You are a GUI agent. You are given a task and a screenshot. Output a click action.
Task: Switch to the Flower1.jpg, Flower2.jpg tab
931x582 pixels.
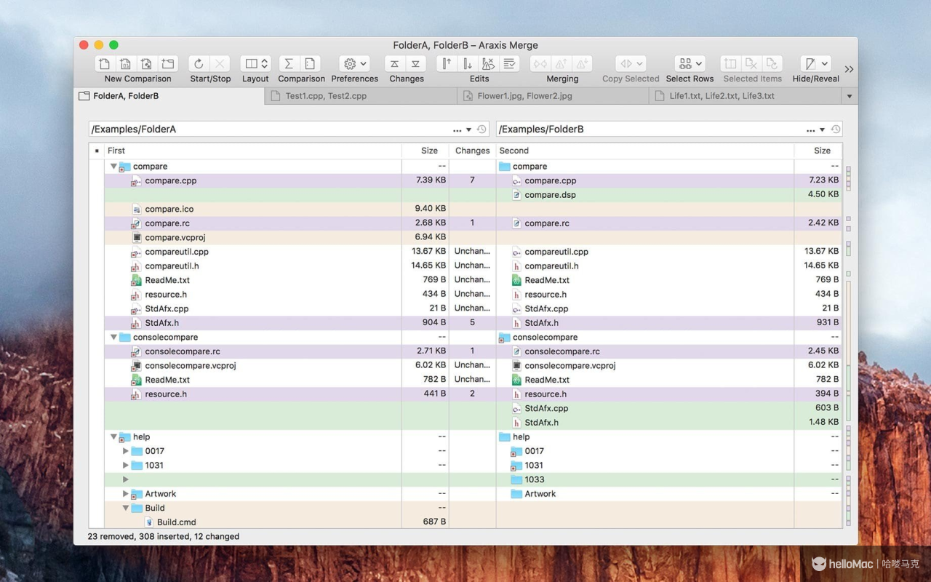click(x=554, y=96)
